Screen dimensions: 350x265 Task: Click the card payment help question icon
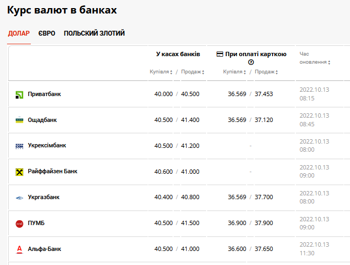click(x=251, y=63)
